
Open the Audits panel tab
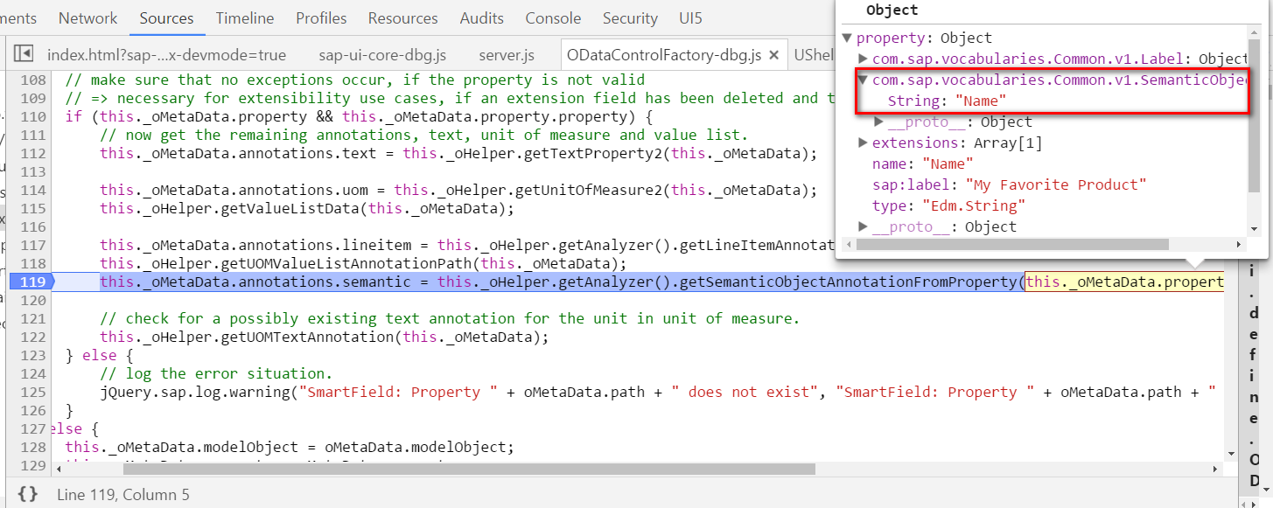pos(483,17)
